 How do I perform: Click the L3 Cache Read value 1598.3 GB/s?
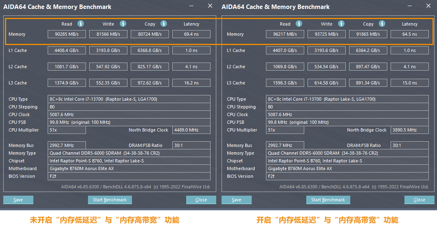[x=285, y=83]
